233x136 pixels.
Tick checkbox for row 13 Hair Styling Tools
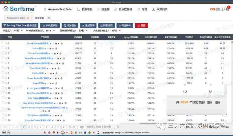2,103
